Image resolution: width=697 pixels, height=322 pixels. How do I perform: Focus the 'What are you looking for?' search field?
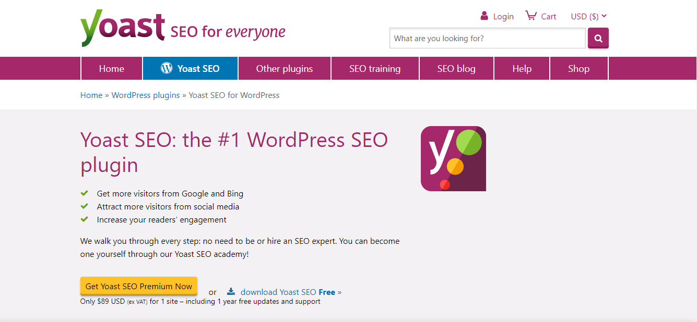(488, 38)
